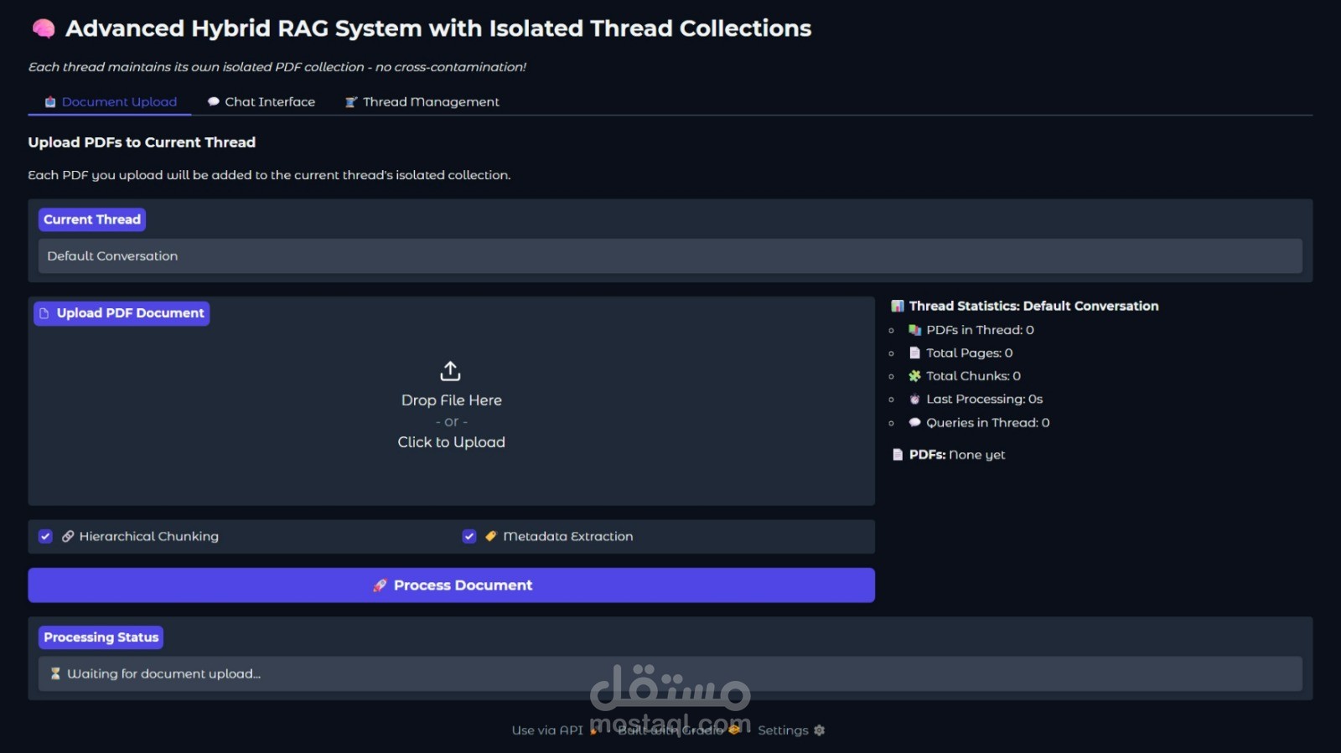
Task: Click the file icon in Upload PDF Document label
Action: point(44,313)
